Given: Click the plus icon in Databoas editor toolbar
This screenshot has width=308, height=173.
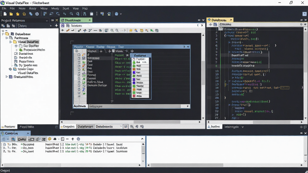Looking at the screenshot, I should (x=210, y=24).
